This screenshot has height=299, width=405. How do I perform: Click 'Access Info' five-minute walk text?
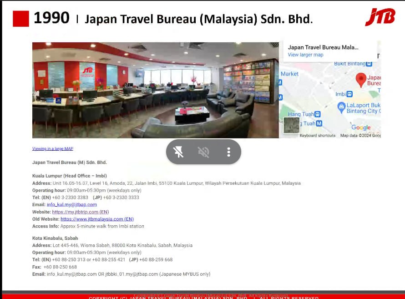[88, 226]
